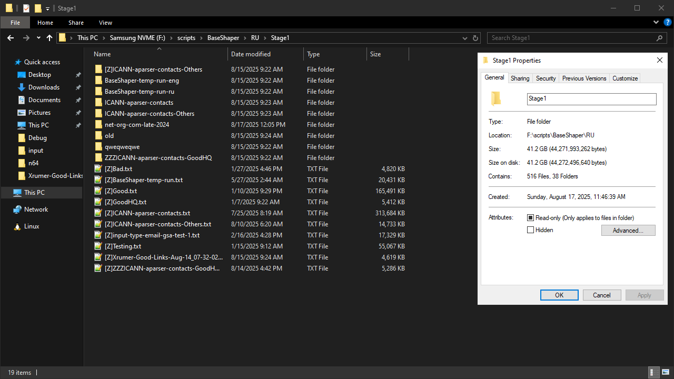The image size is (674, 379).
Task: Open the Security tab in Properties
Action: pyautogui.click(x=546, y=78)
